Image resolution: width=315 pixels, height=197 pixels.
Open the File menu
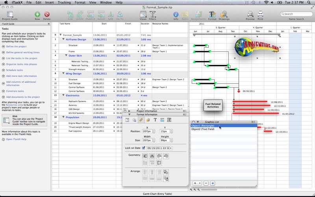(x=29, y=2)
